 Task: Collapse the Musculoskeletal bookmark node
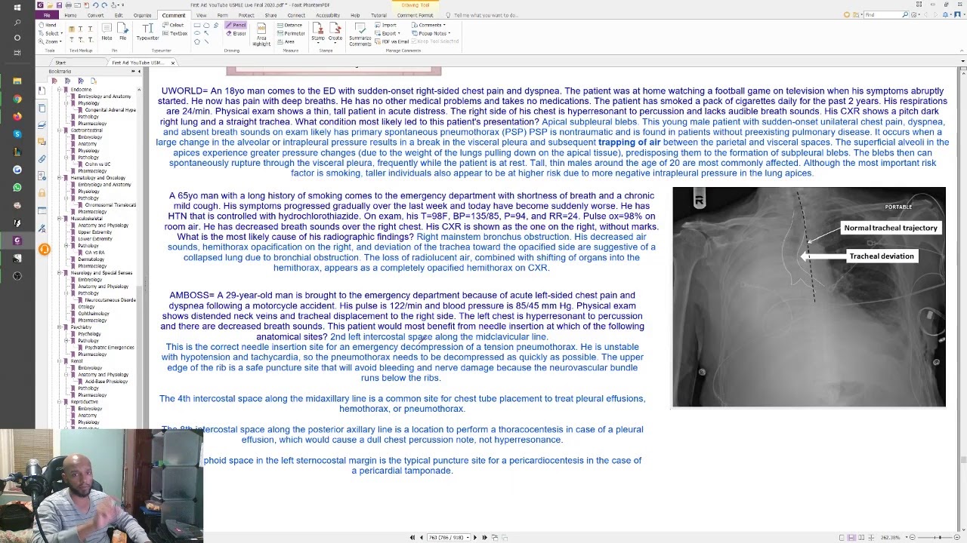(x=59, y=218)
